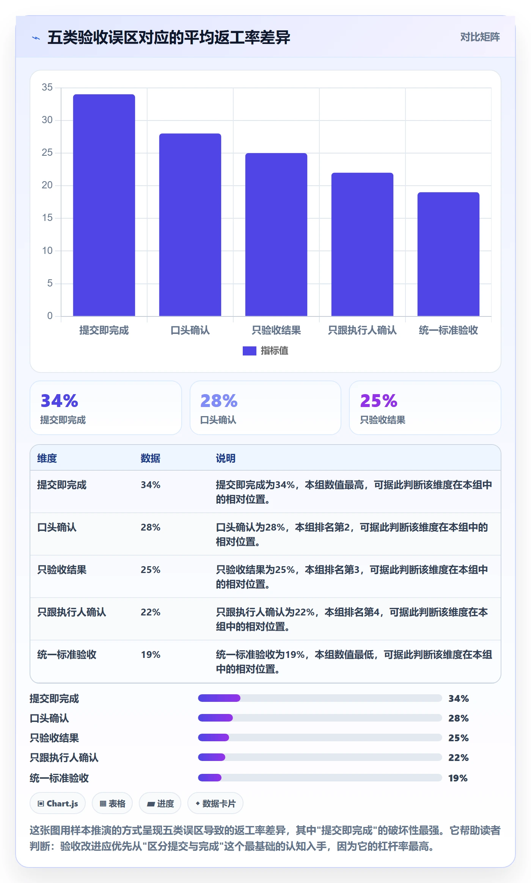Viewport: 531px width, 883px height.
Task: Click the 口头确认 progress bar
Action: tap(320, 718)
